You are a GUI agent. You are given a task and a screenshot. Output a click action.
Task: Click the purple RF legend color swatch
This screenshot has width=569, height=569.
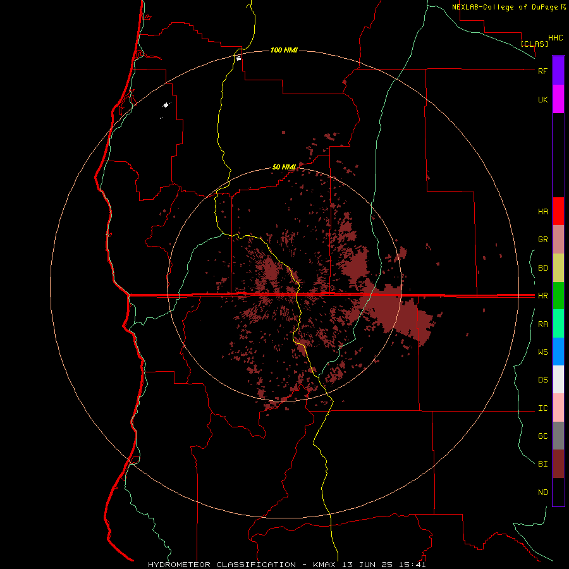pyautogui.click(x=558, y=71)
